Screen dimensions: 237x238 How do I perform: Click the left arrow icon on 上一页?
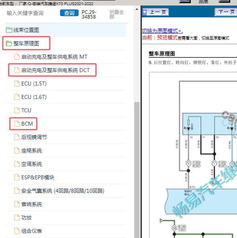145,12
